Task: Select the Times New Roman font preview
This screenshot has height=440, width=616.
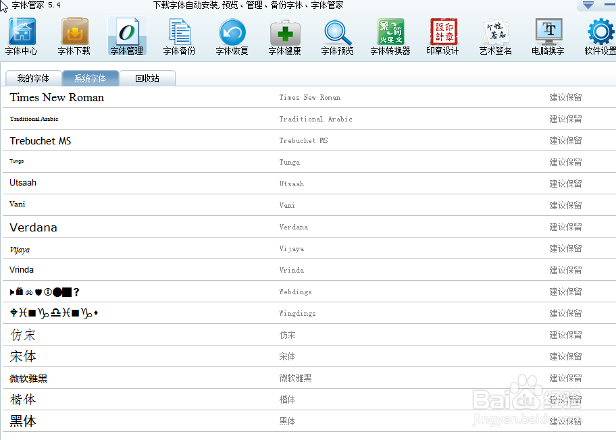Action: (57, 97)
